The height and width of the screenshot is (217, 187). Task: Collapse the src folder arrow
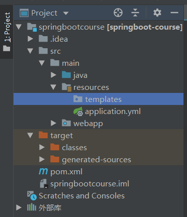pos(30,51)
